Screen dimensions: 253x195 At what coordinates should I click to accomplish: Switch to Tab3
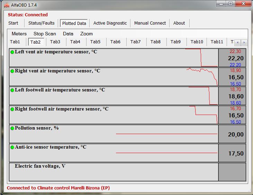[x=55, y=42]
